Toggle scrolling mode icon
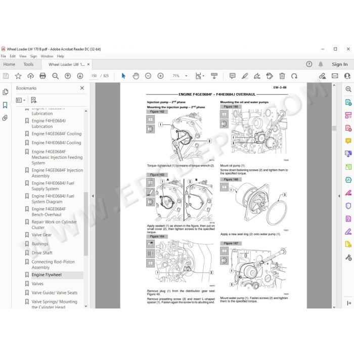The height and width of the screenshot is (354, 354). point(214,76)
